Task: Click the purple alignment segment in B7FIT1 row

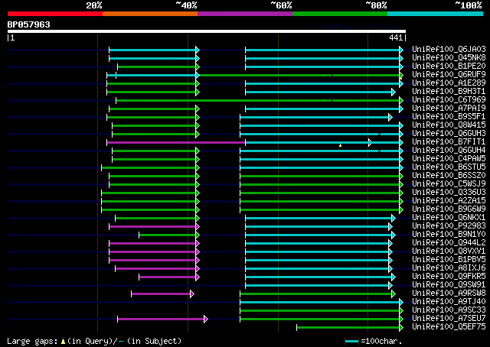Action: pyautogui.click(x=176, y=143)
